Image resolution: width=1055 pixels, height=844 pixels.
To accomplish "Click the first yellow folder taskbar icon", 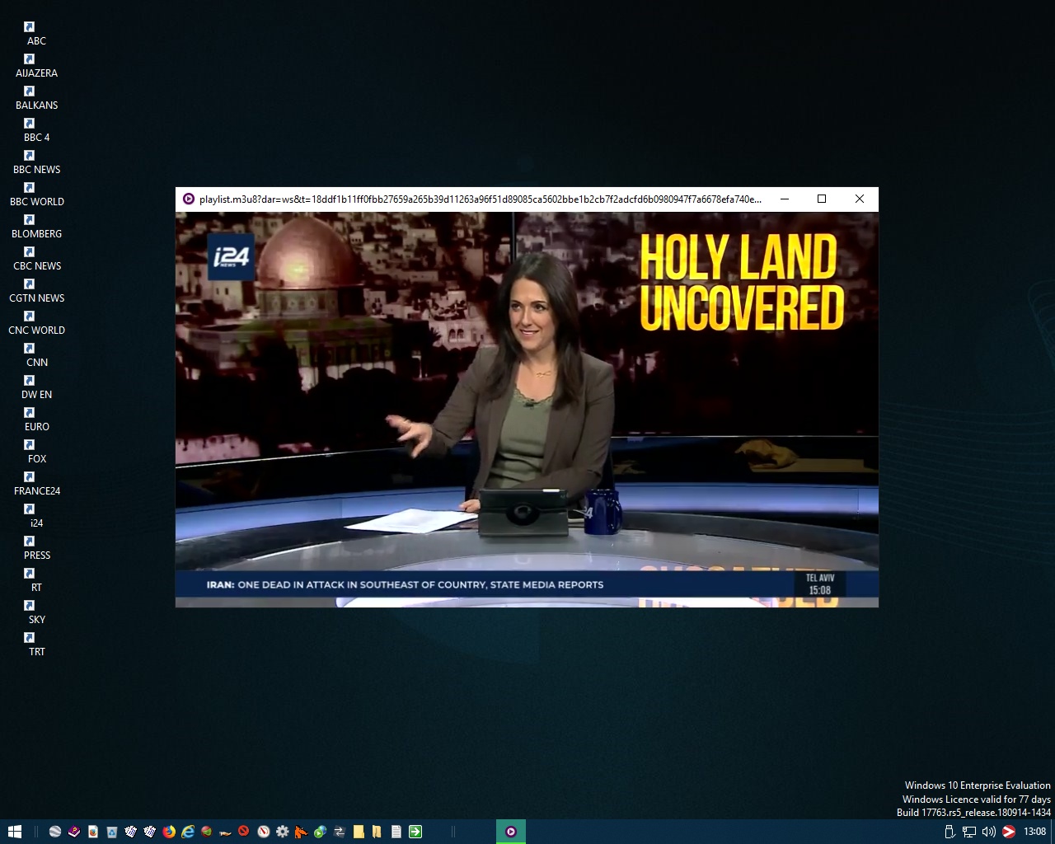I will coord(359,832).
